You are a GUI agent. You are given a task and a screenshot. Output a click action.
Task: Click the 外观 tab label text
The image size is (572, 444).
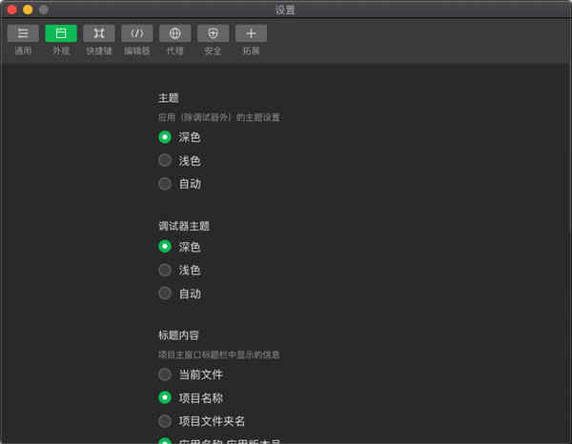tap(61, 50)
